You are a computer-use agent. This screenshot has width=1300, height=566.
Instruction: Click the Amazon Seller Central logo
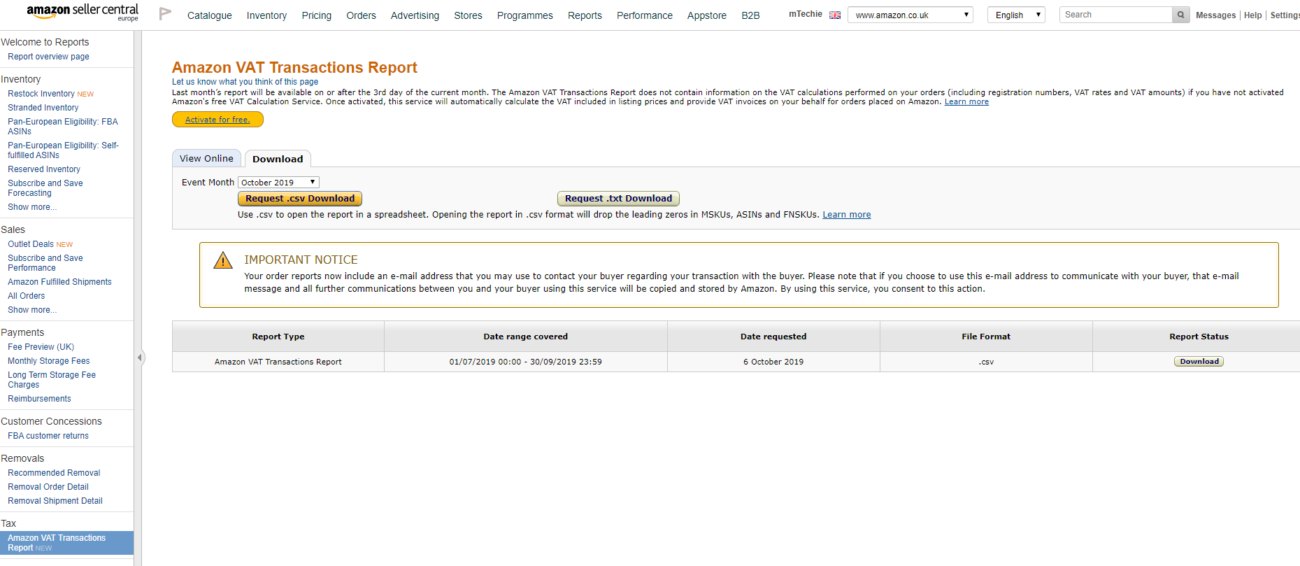tap(82, 12)
